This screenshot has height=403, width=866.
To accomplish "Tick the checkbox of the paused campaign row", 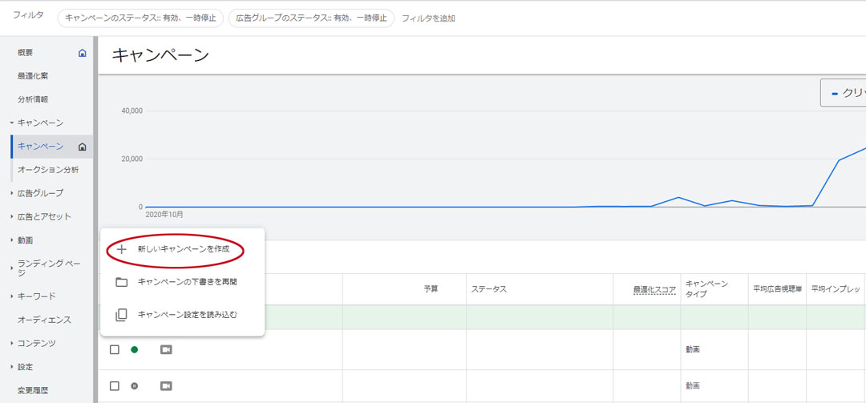I will [115, 386].
